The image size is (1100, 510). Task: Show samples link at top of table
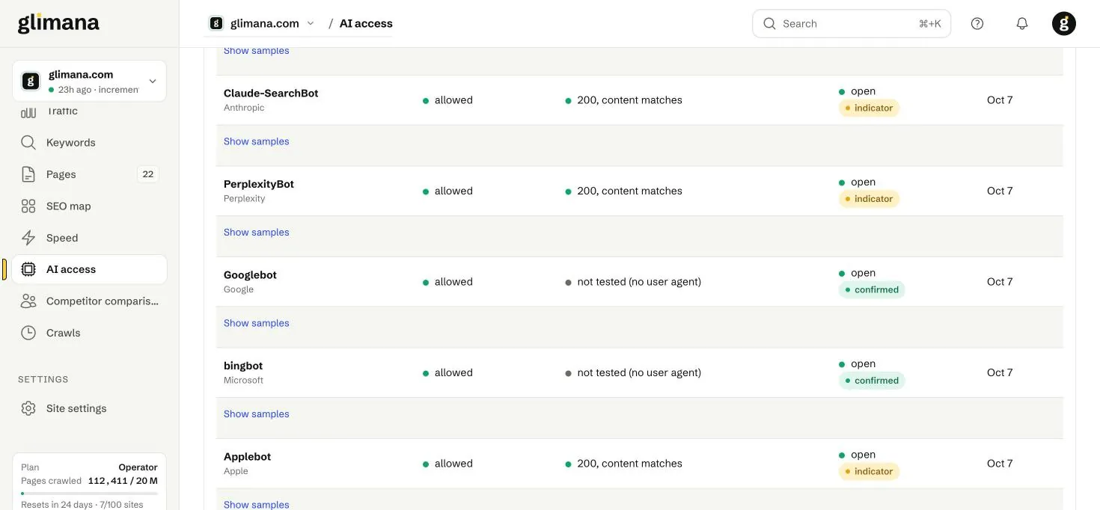(257, 51)
